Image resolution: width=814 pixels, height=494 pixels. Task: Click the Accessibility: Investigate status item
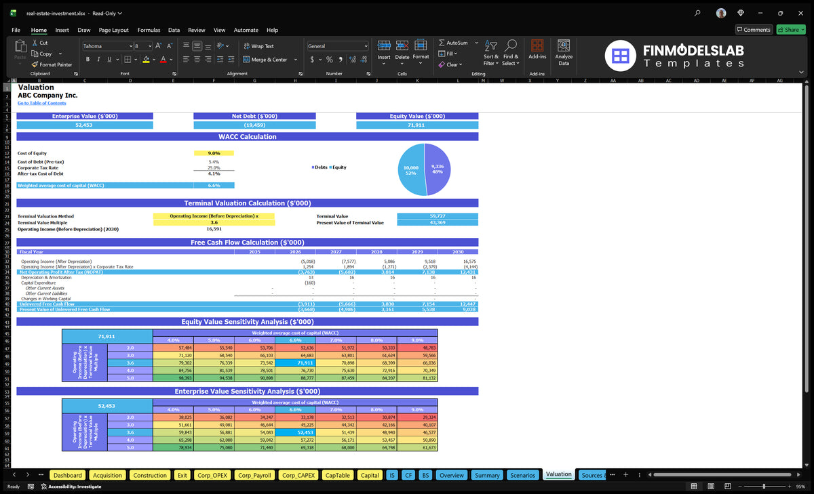(x=71, y=487)
